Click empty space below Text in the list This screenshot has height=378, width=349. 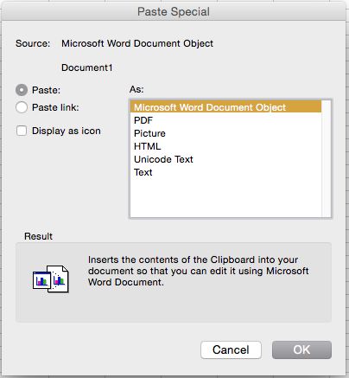(225, 197)
